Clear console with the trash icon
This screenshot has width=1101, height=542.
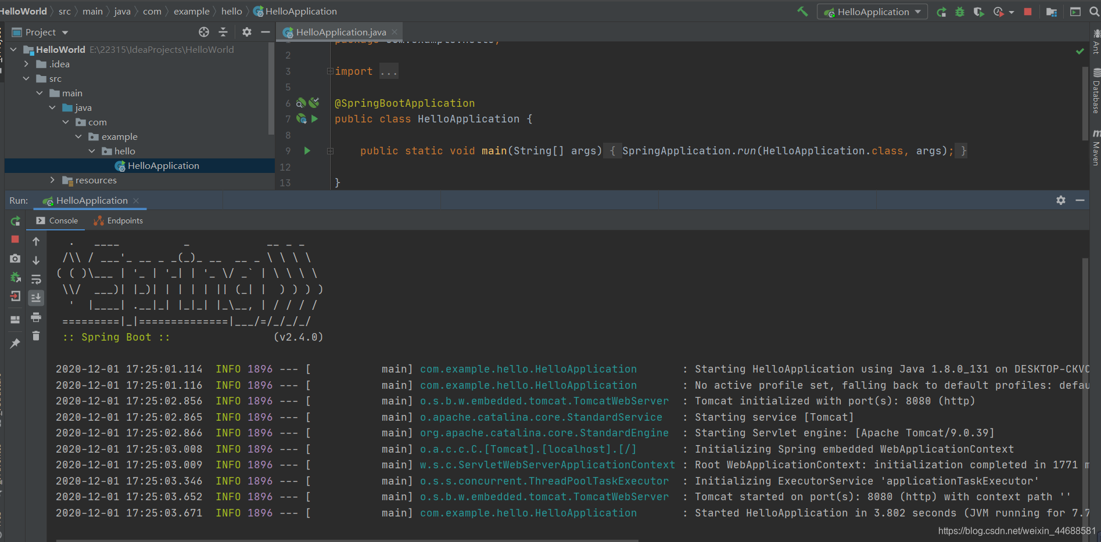point(36,336)
